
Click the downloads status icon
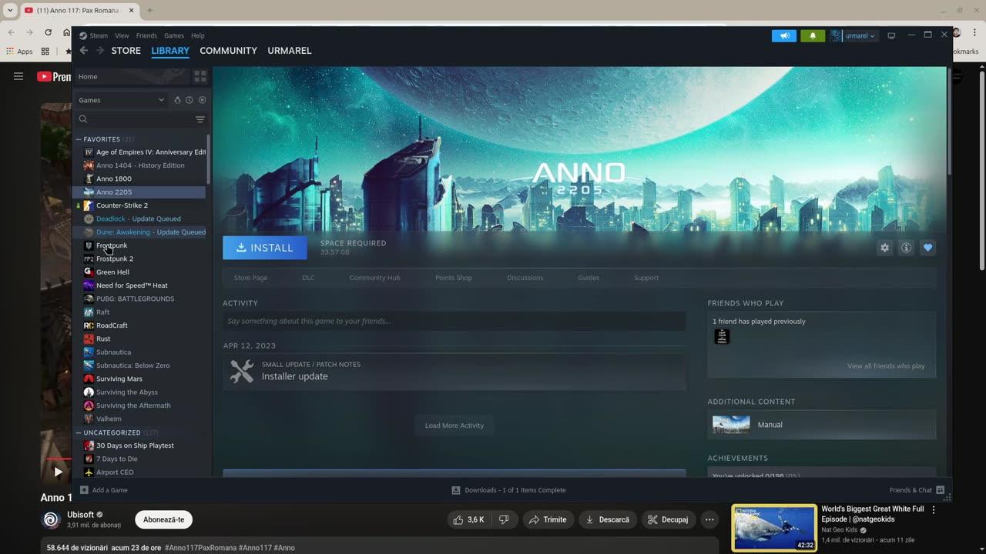[x=456, y=490]
